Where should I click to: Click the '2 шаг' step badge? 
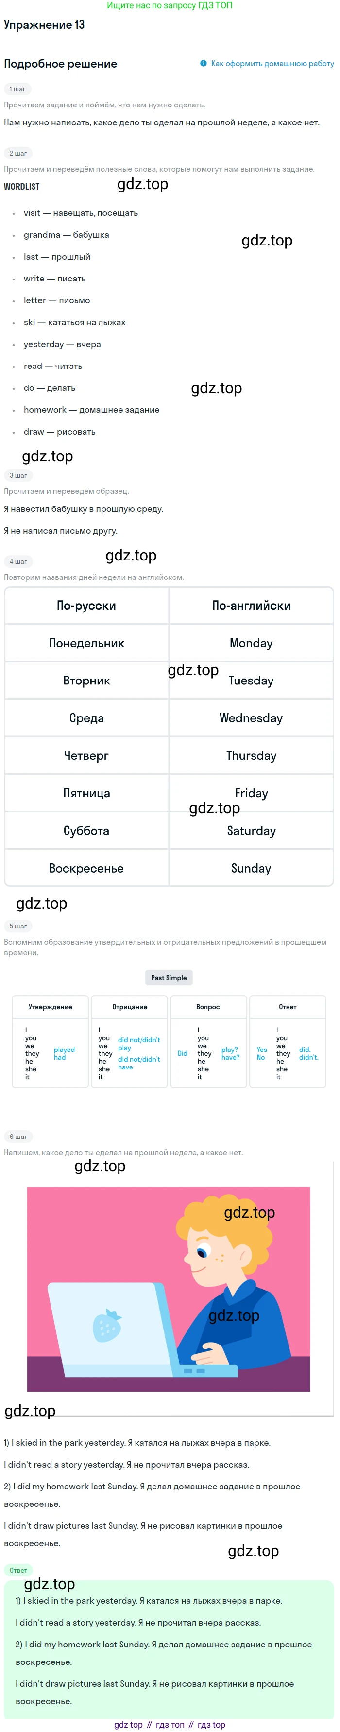(x=18, y=153)
